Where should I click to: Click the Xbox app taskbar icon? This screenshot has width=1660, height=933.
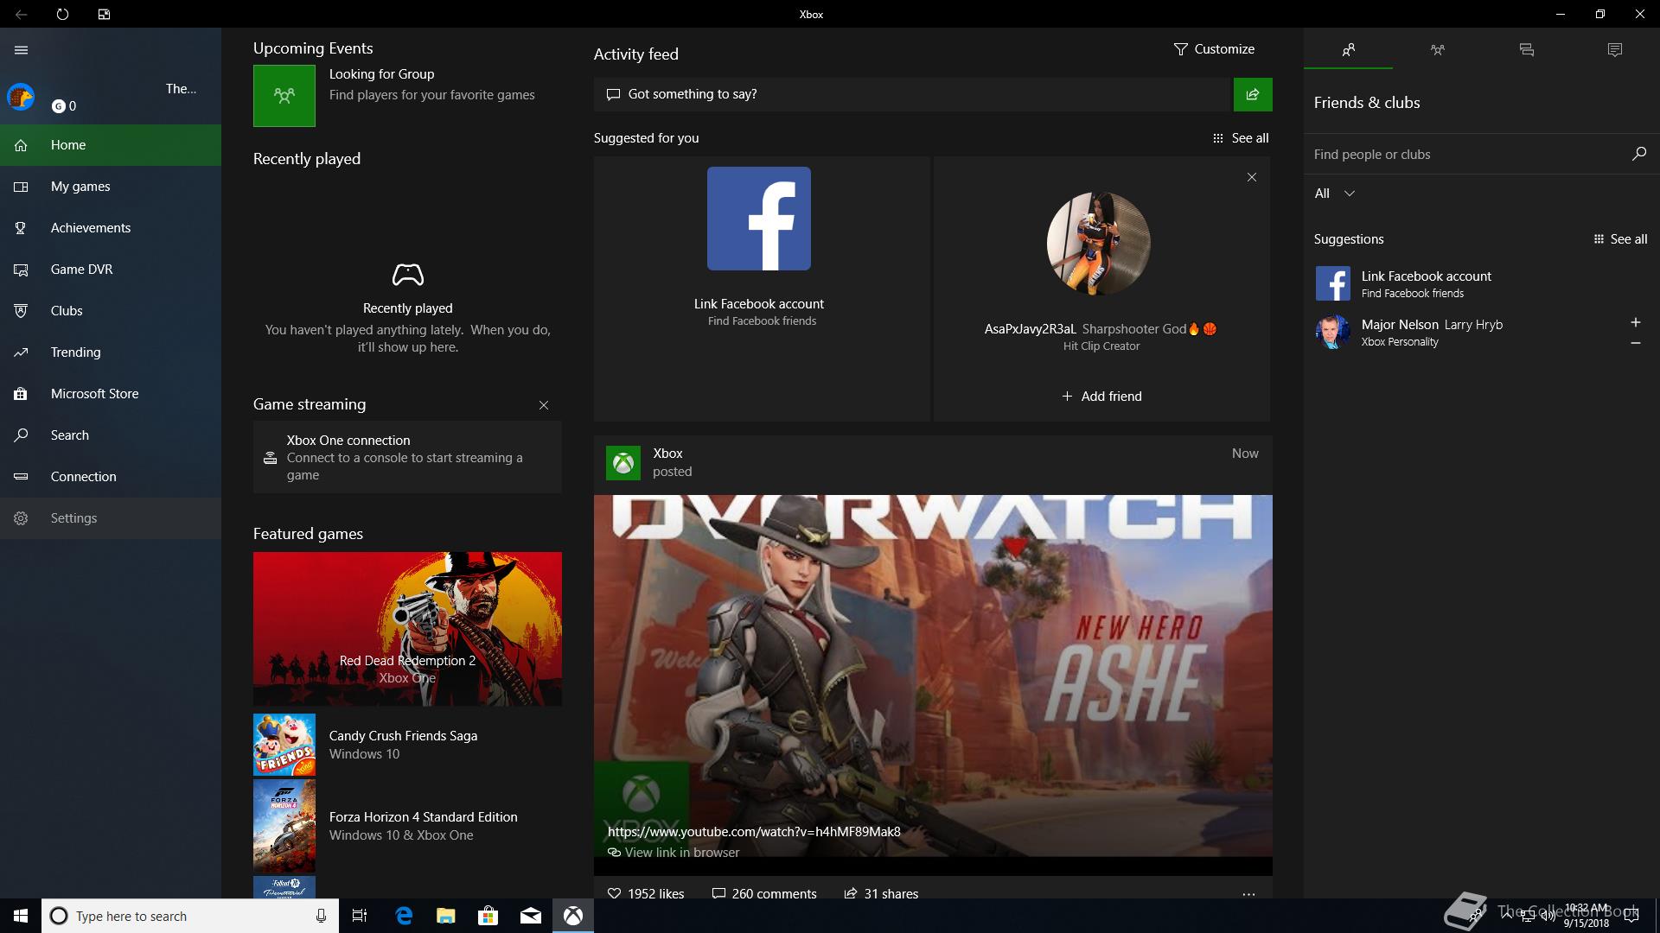pyautogui.click(x=573, y=916)
